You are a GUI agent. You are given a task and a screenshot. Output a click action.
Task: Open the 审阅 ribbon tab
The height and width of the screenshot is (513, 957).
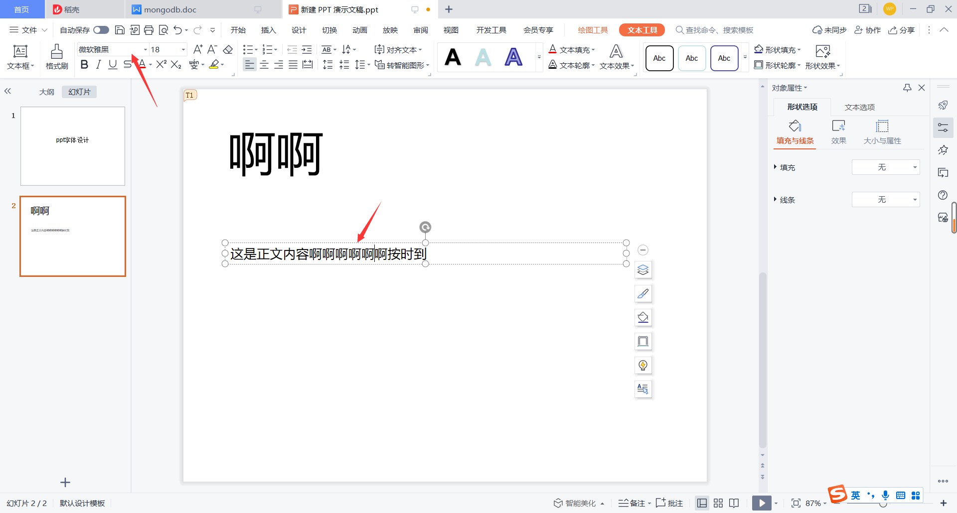click(x=421, y=30)
